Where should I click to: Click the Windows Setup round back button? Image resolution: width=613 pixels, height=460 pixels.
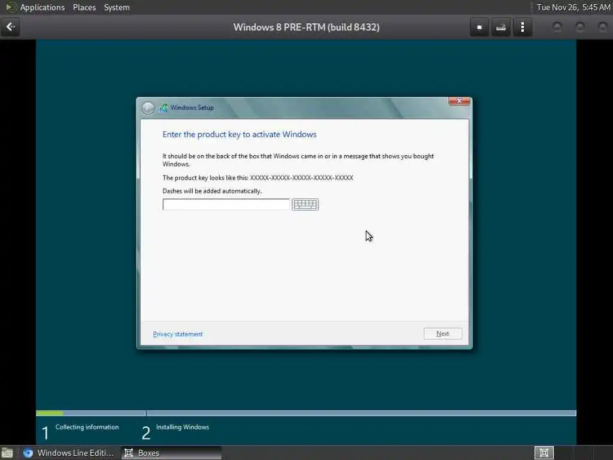click(148, 108)
